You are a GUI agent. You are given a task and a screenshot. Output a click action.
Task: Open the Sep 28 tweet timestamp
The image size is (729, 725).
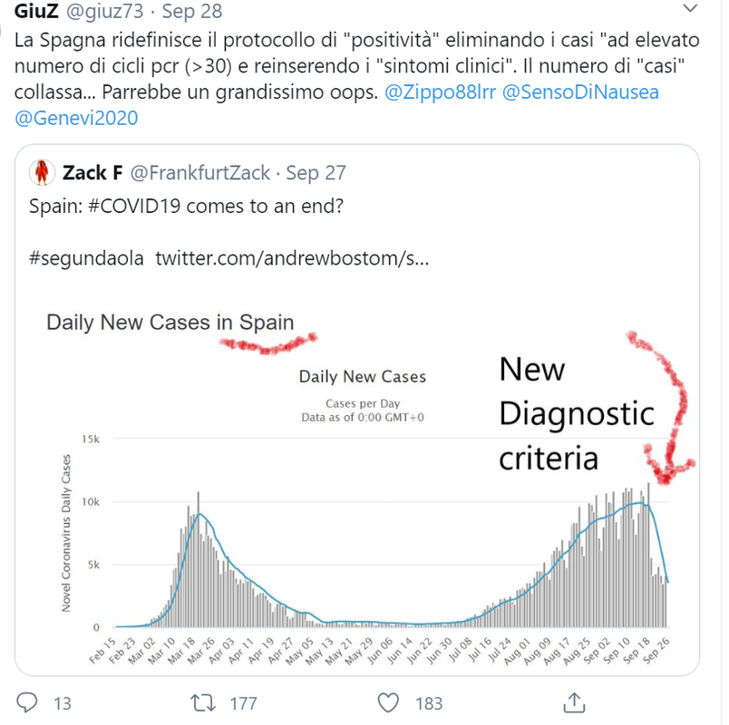pyautogui.click(x=192, y=11)
